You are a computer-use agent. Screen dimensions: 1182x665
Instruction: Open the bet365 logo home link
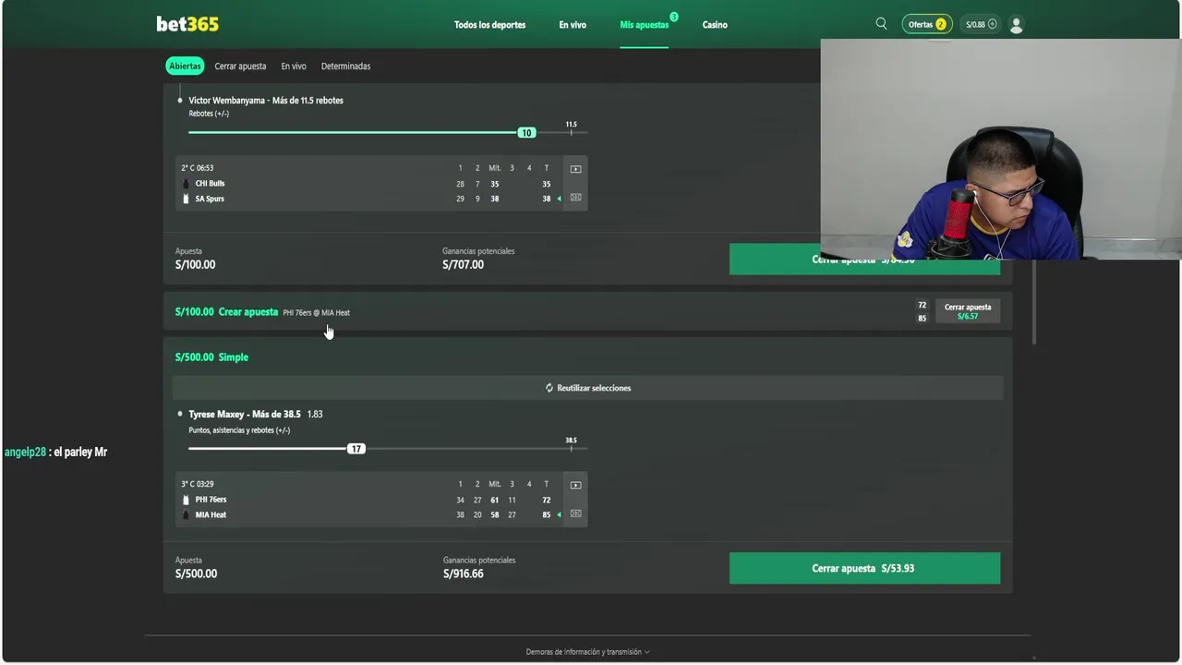(x=187, y=25)
